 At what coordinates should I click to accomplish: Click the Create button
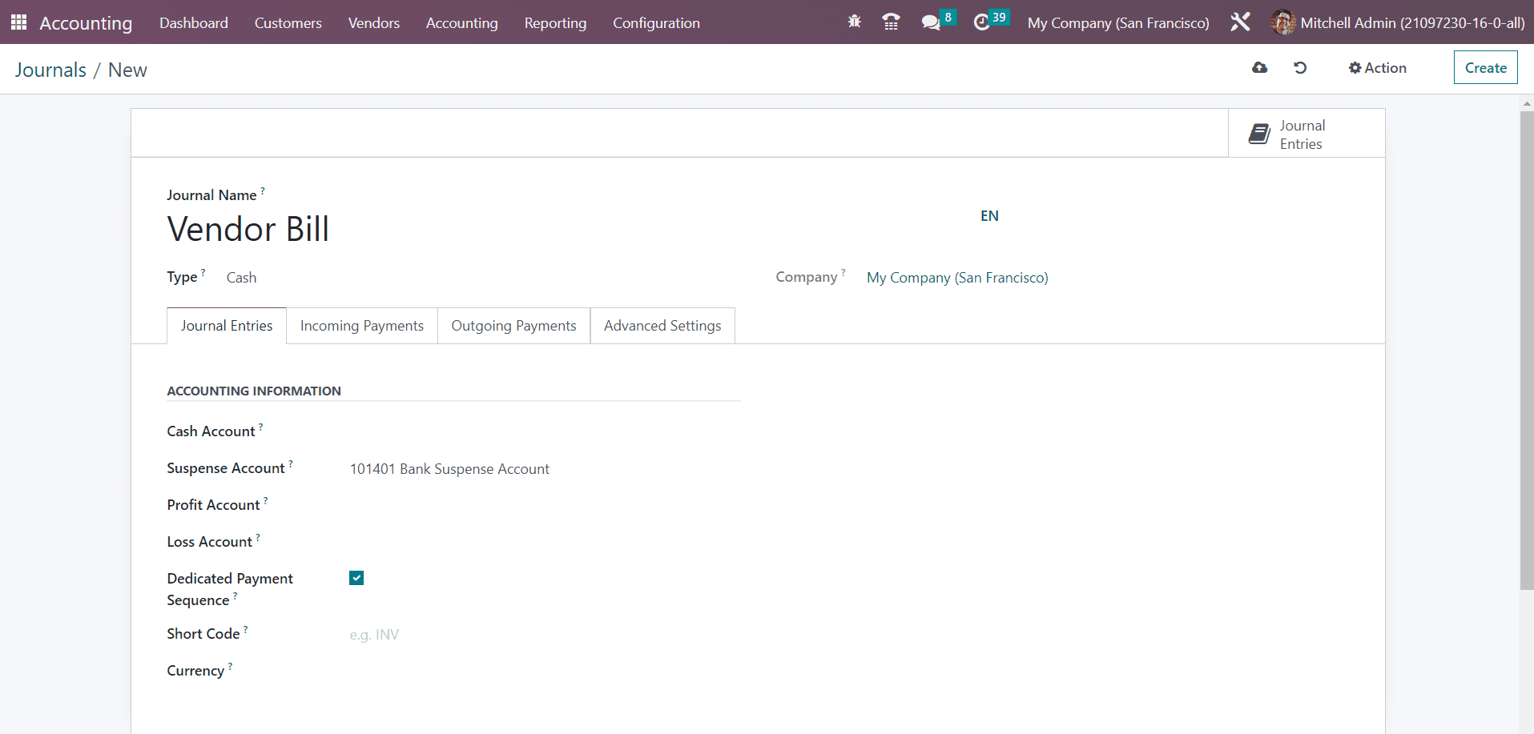click(x=1485, y=68)
